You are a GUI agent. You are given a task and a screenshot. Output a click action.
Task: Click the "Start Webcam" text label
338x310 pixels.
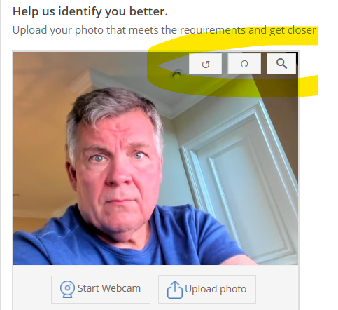click(109, 288)
